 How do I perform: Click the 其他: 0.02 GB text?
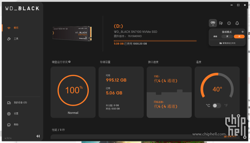pyautogui.click(x=112, y=109)
